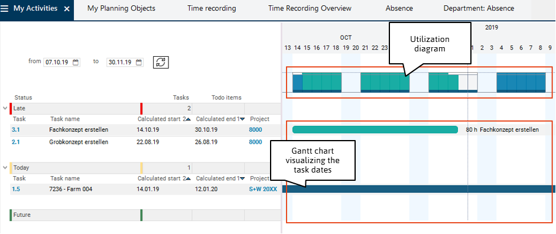Click the from date field 07.10.19
Viewport: 556px width, 234px height.
click(x=57, y=63)
